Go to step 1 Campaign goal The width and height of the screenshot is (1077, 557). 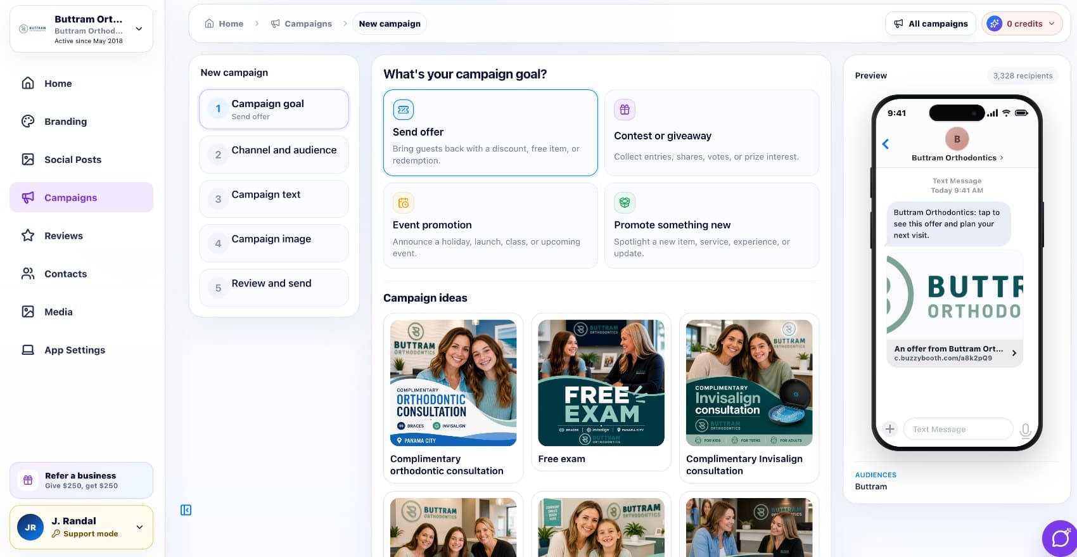(x=274, y=109)
